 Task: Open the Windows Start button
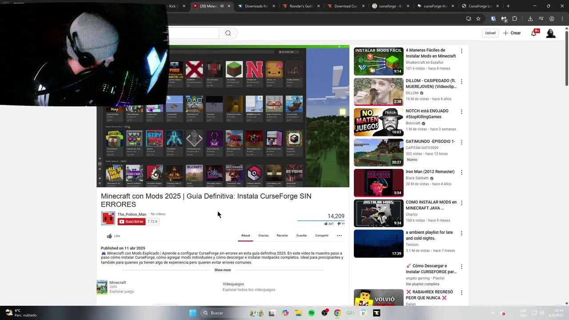tap(192, 313)
